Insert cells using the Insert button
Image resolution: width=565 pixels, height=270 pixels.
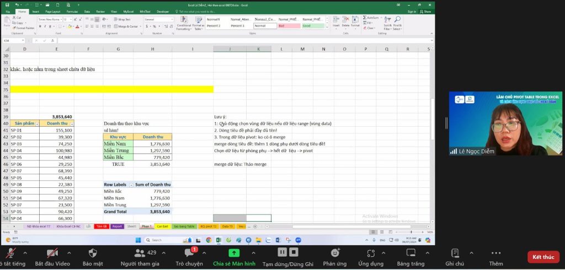[x=336, y=23]
